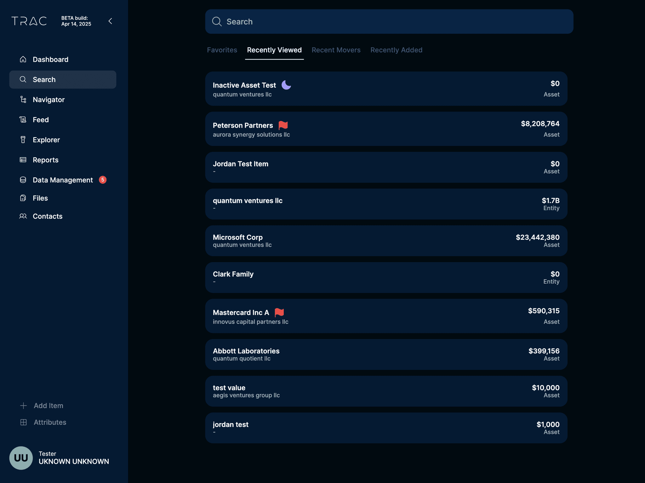Click the moon icon beside Inactive Asset Test
The height and width of the screenshot is (483, 645).
point(286,85)
